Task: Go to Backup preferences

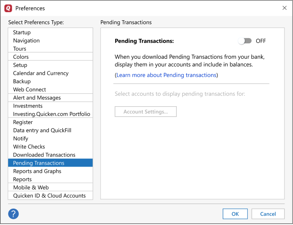Action: tap(22, 81)
